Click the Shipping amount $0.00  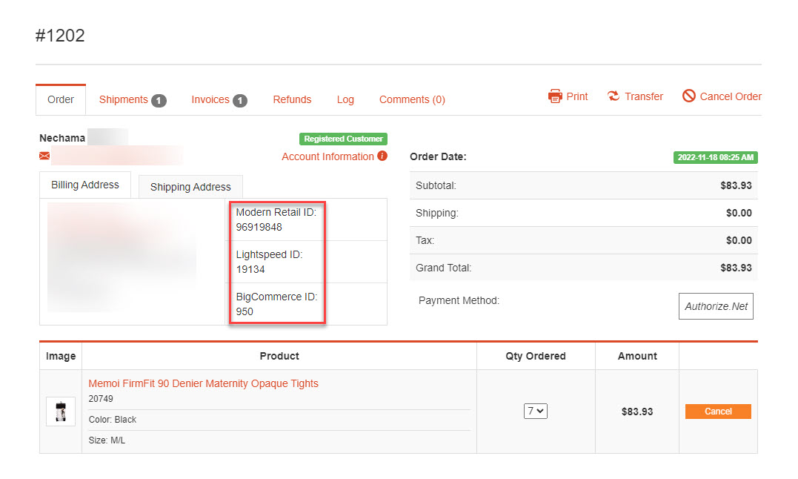pyautogui.click(x=739, y=213)
